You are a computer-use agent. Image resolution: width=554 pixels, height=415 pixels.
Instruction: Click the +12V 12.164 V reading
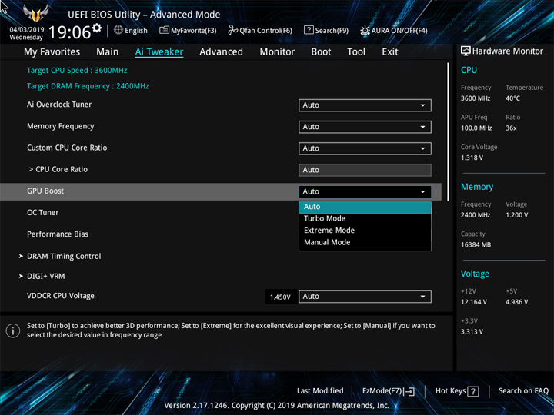coord(474,302)
